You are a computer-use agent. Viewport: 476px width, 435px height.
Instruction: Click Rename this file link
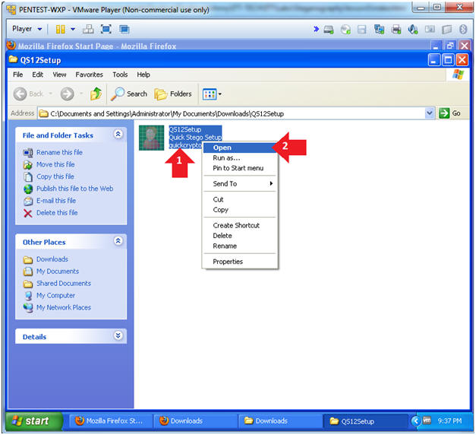(59, 152)
